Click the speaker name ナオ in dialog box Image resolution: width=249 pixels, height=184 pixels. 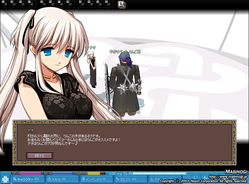[31, 130]
